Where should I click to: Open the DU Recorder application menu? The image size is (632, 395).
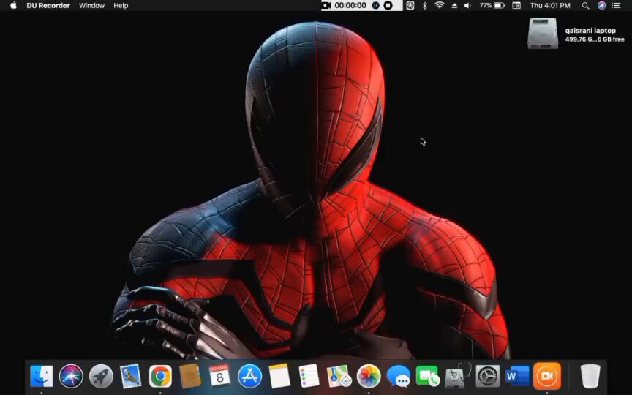pos(48,6)
